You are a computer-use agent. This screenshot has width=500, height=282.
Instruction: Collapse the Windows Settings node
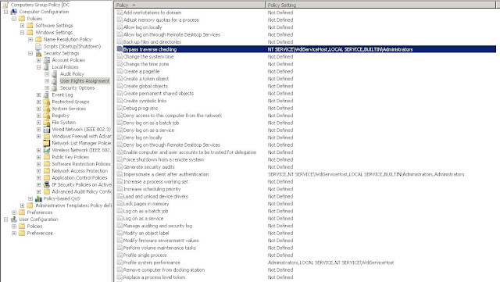click(x=23, y=33)
